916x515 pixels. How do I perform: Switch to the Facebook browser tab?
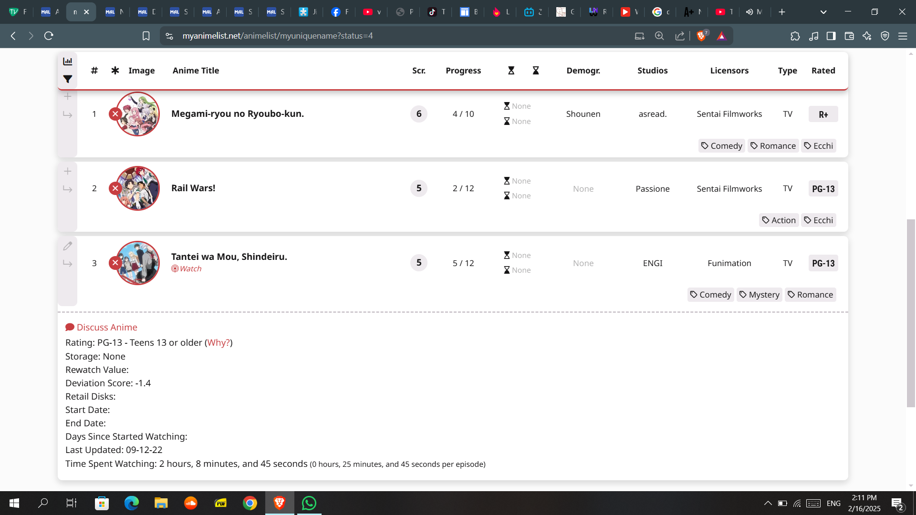pos(340,12)
